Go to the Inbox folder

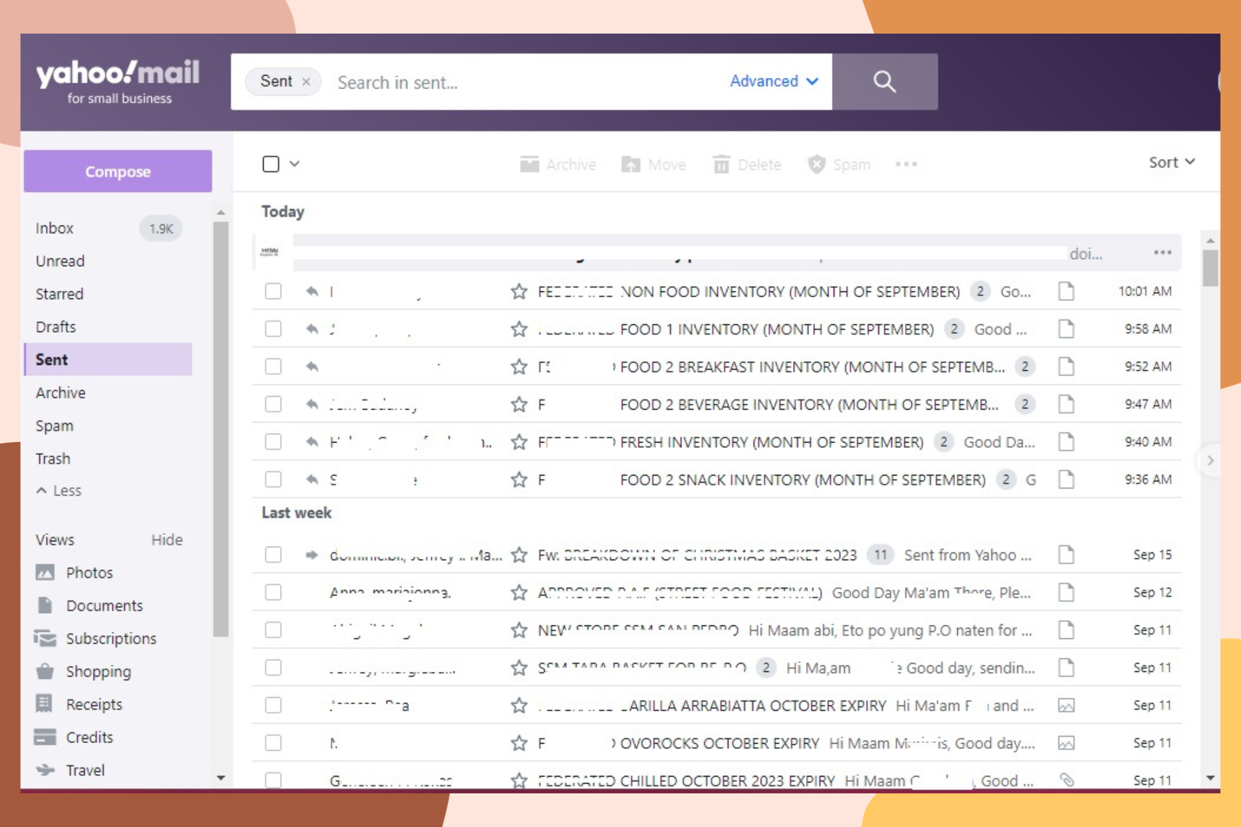tap(55, 228)
